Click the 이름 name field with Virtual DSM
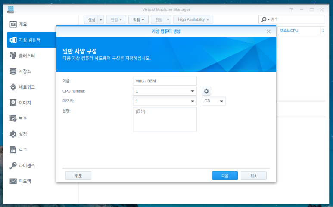Screen dimensions: 333x207 point(165,81)
